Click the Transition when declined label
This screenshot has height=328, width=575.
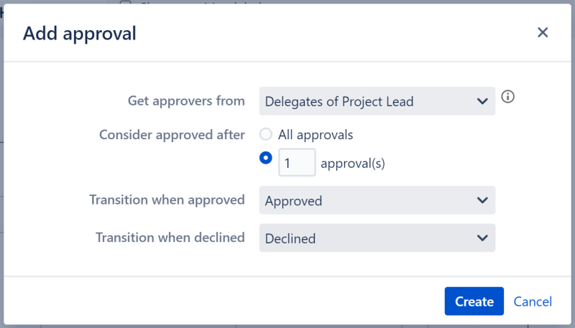170,238
